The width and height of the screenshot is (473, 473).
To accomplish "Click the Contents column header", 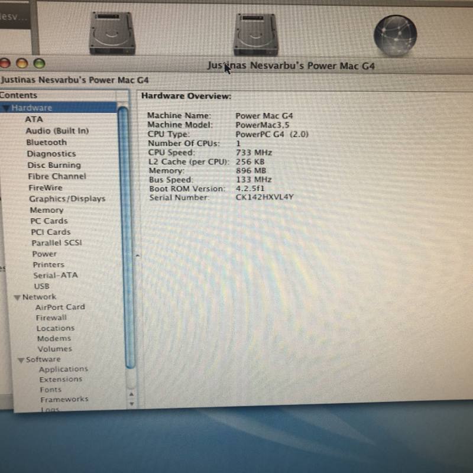I will [58, 95].
